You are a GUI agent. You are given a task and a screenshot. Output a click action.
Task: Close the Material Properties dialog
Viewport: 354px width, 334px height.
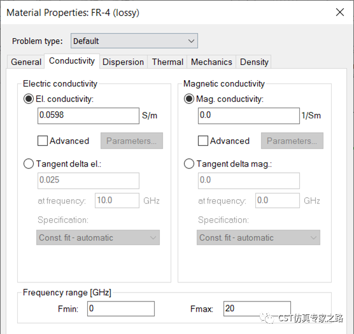pyautogui.click(x=340, y=12)
